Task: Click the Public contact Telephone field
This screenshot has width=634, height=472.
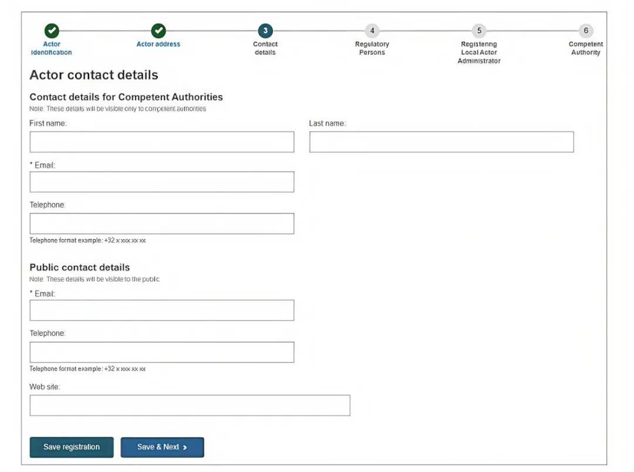Action: 162,352
